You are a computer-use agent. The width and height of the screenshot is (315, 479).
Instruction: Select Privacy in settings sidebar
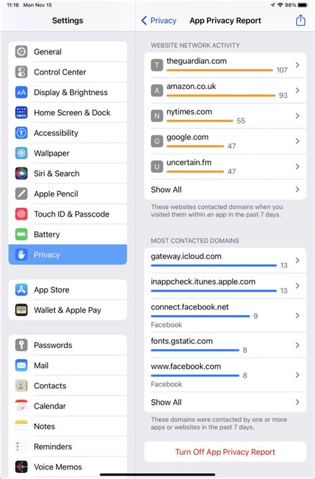tap(68, 254)
